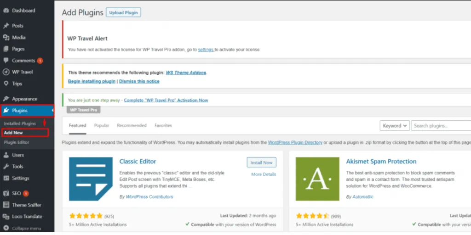
Task: Expand the Keyword search type dropdown
Action: pos(395,126)
